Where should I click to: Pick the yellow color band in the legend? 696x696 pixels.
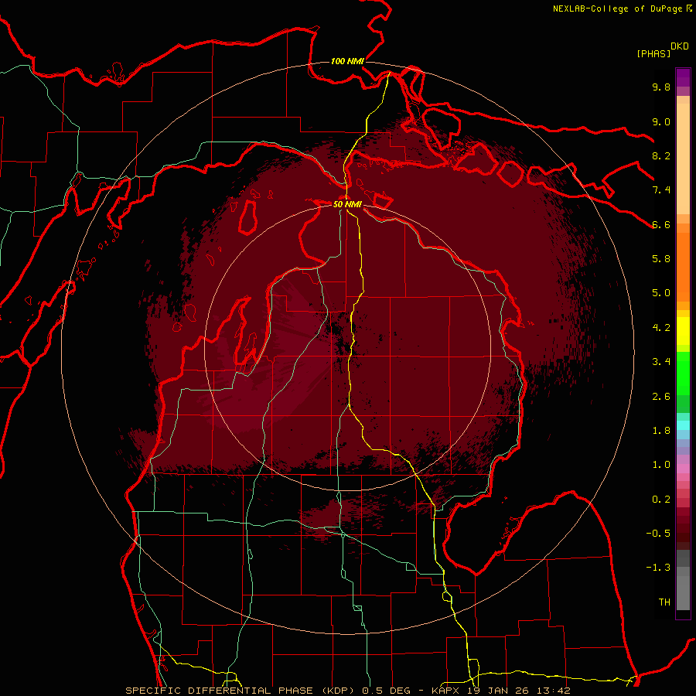[683, 331]
